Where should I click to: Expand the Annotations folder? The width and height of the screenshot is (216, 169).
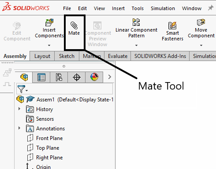tap(19, 128)
